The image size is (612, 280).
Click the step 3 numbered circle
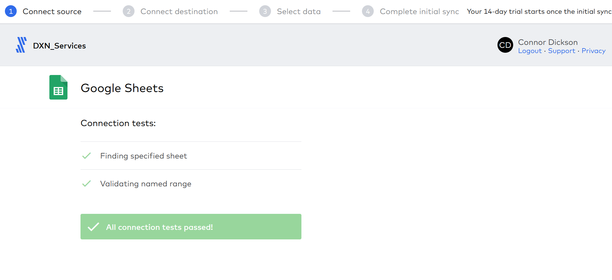265,11
